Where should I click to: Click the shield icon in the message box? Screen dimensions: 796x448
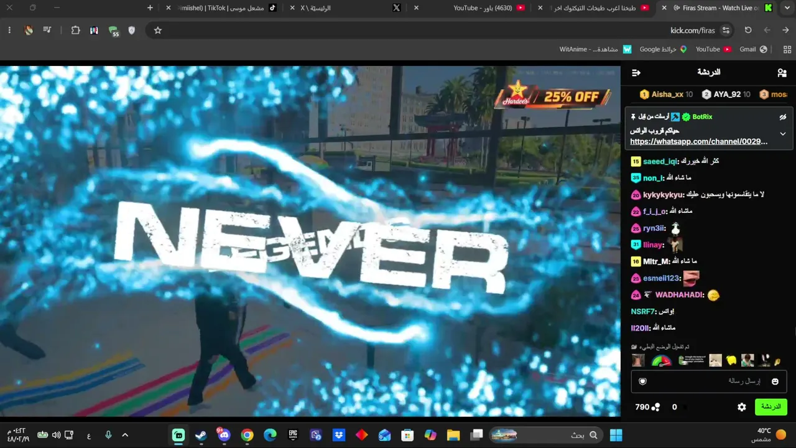[x=643, y=381]
